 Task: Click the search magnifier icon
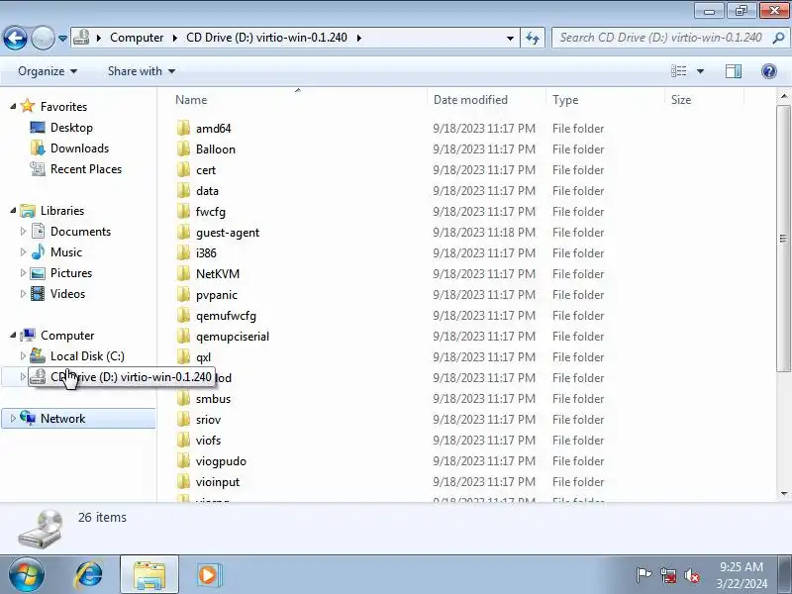(x=778, y=38)
